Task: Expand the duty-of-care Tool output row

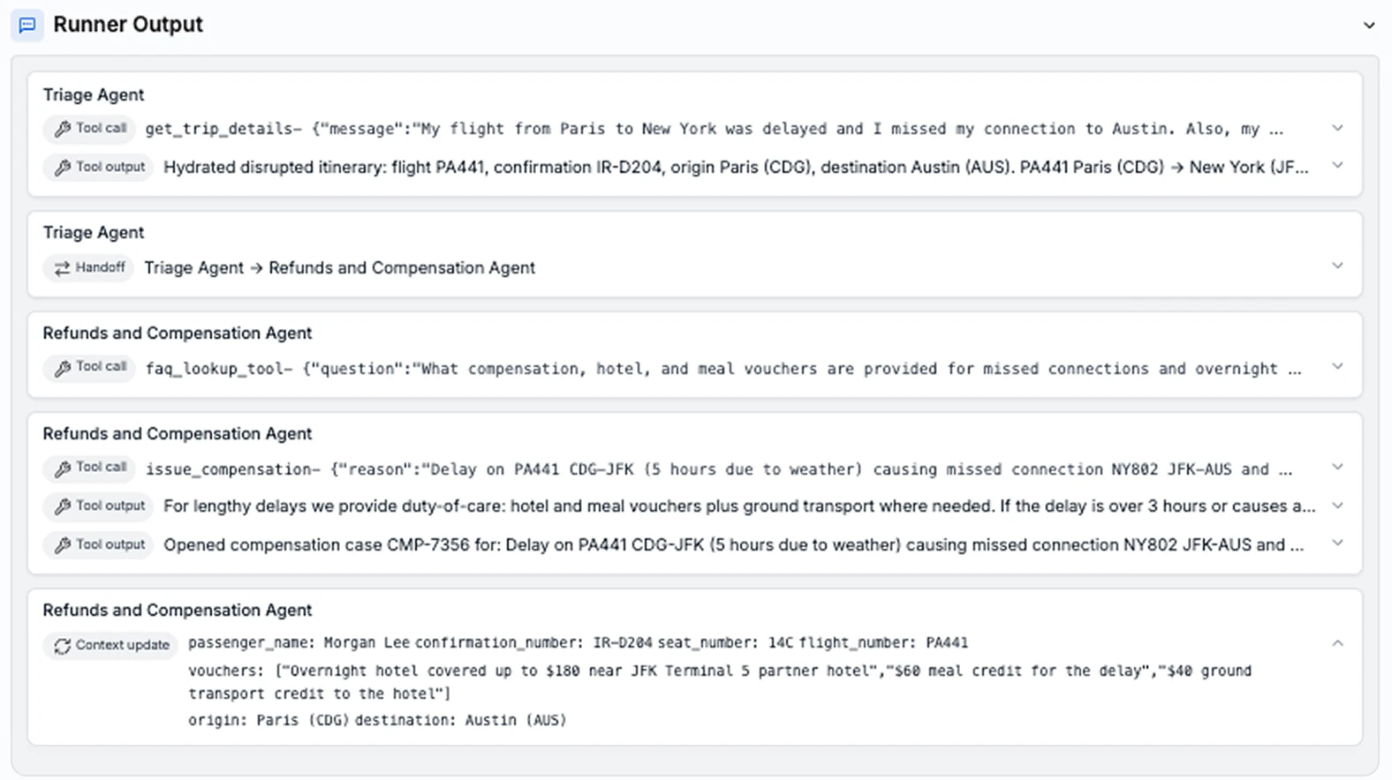Action: [x=1338, y=506]
